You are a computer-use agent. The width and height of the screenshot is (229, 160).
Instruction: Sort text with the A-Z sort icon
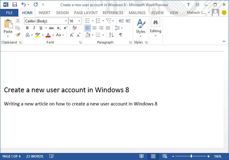tap(111, 35)
